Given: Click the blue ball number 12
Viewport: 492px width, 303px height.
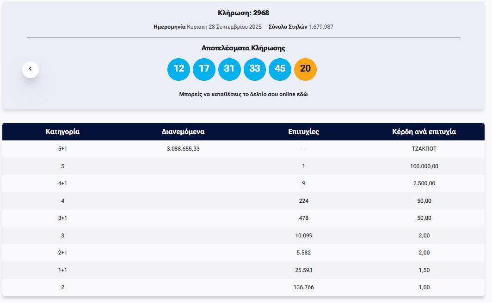Looking at the screenshot, I should pos(178,69).
